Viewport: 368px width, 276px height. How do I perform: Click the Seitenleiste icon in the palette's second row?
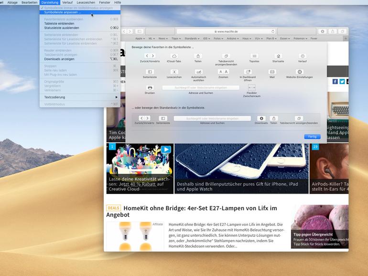tap(150, 72)
